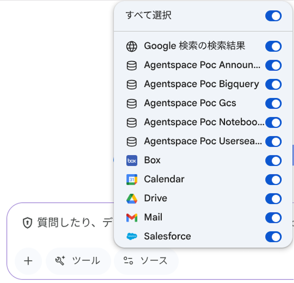Turn off the Box source toggle

(x=274, y=161)
